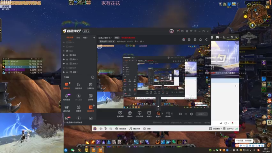Open stream settings gear icon
Screen dimensions: 272x153
point(191,114)
